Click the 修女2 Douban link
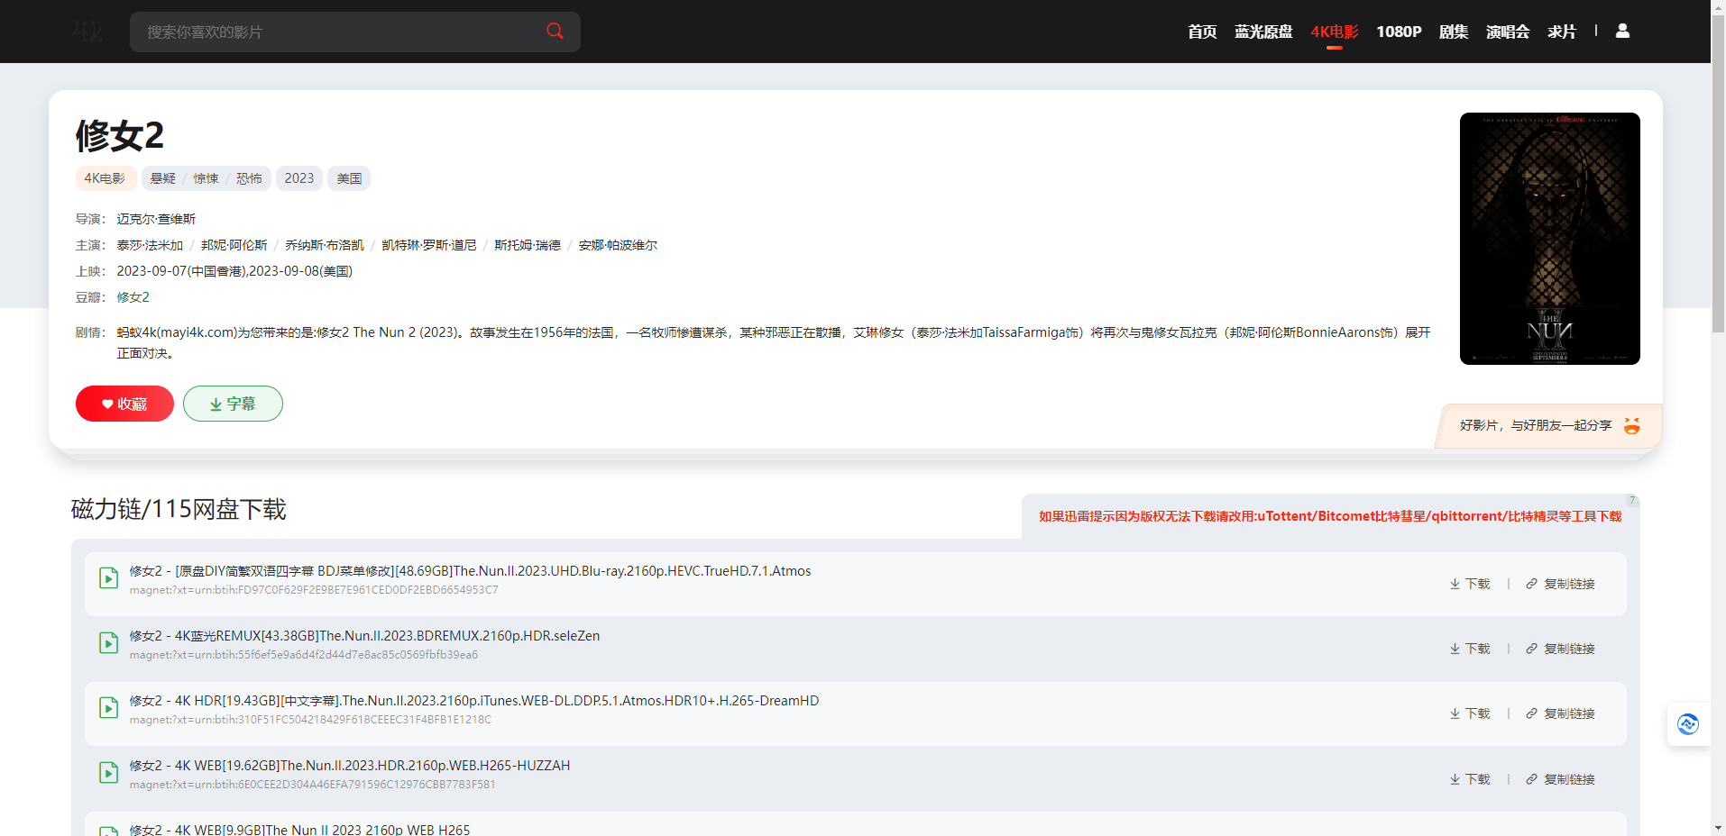Viewport: 1726px width, 836px height. tap(132, 296)
